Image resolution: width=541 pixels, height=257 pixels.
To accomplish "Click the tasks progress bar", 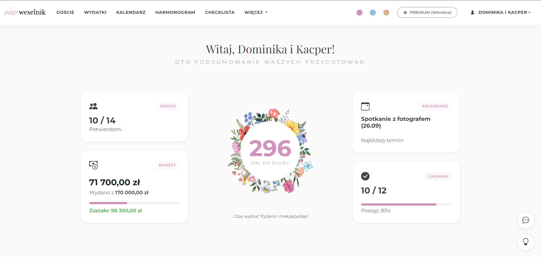I will pyautogui.click(x=406, y=204).
